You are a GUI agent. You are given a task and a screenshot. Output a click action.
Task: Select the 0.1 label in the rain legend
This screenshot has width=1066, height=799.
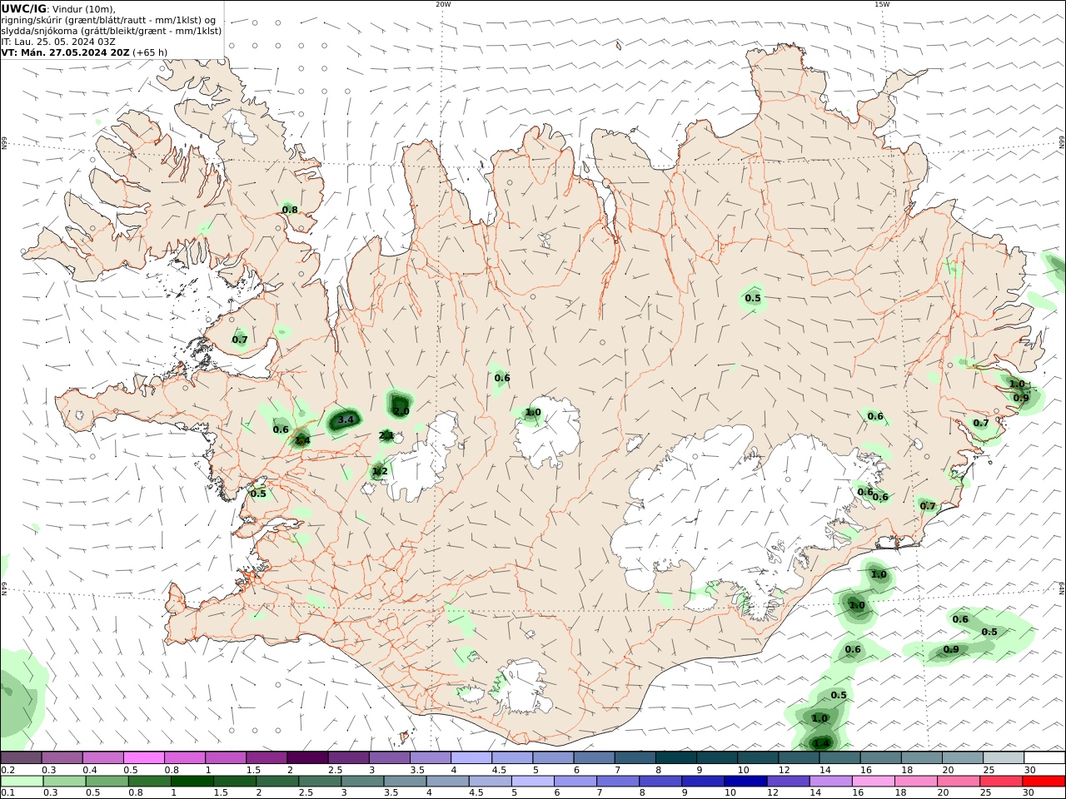(7, 793)
